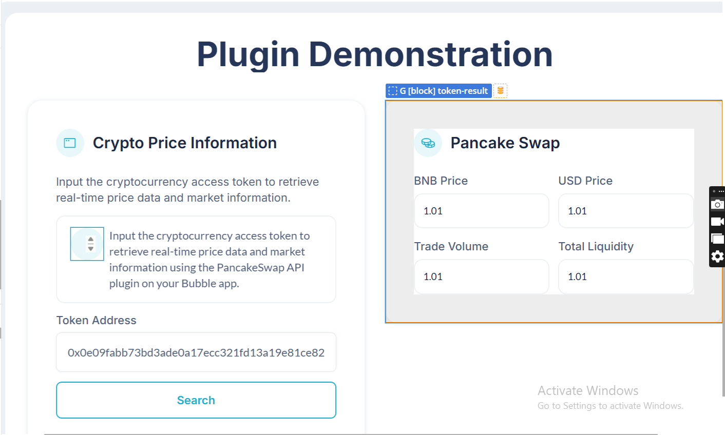Click the BNB Price label
Screen dimensions: 725x435
point(441,181)
